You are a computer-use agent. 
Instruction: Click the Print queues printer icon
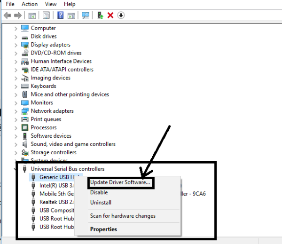click(x=25, y=119)
